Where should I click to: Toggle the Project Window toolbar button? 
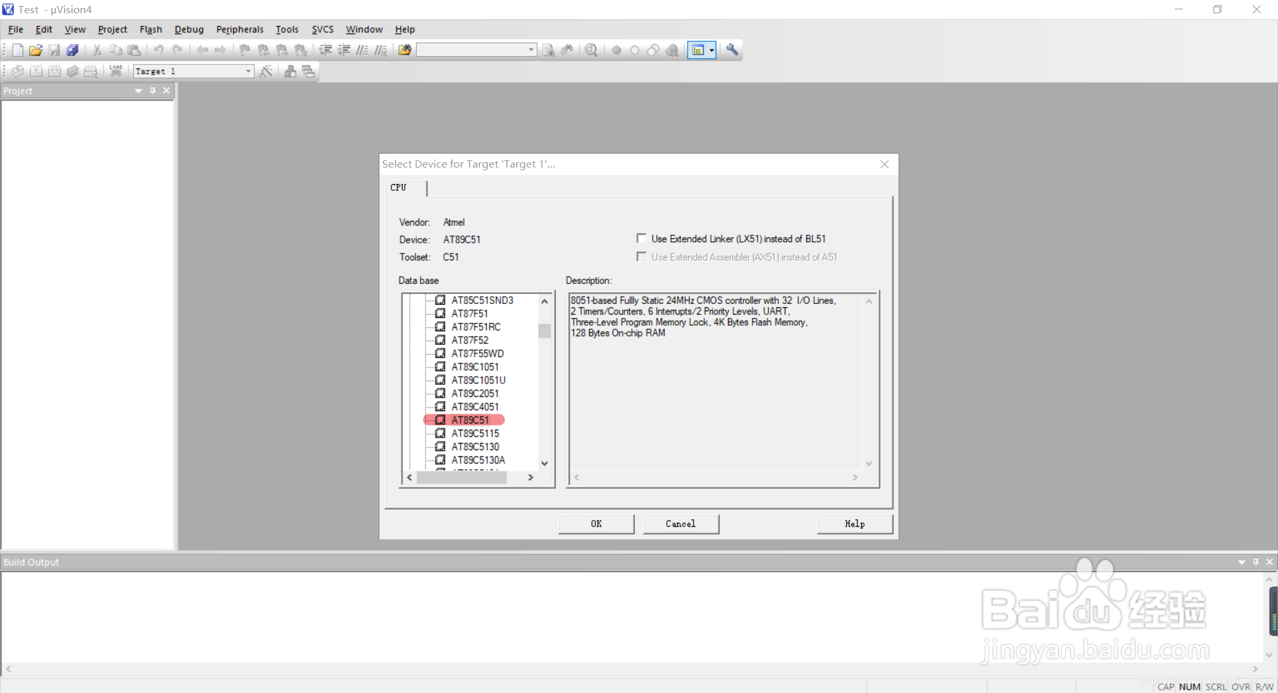click(x=698, y=50)
